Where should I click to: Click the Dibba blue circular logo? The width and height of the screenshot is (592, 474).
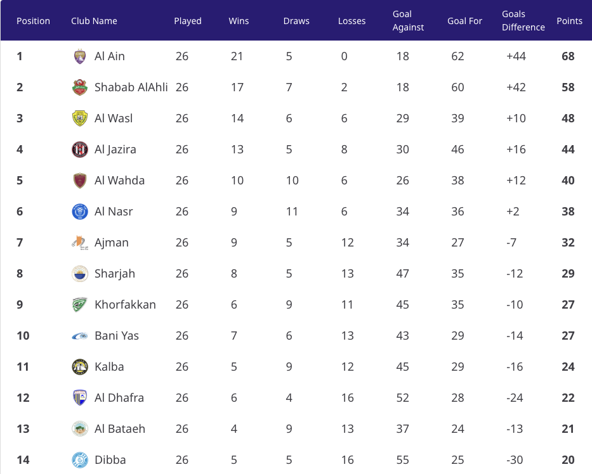[x=80, y=460]
